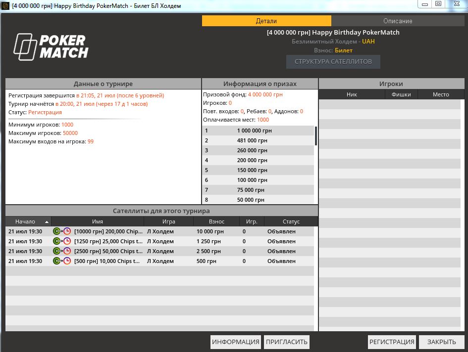
Task: Open the Описание tab
Action: coord(398,21)
